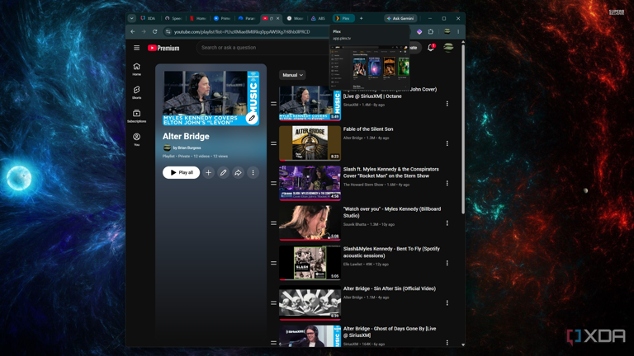Open options for Bent To Fly video

pos(447,263)
